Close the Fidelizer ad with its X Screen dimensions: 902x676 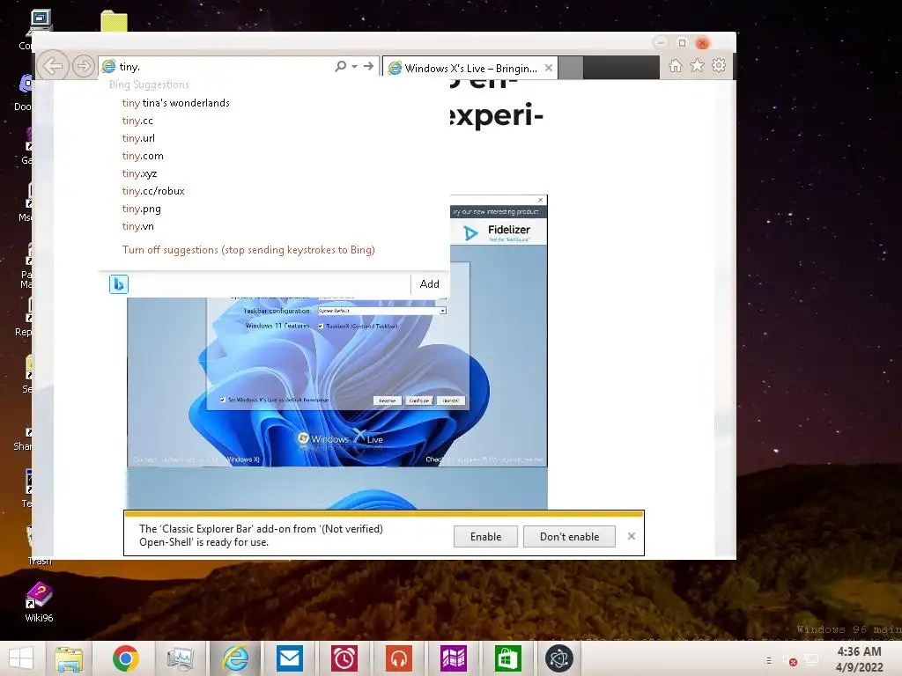(540, 200)
